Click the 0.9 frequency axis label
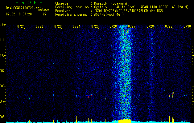Image resolution: width=194 pixels, height=123 pixels. [x=2, y=71]
